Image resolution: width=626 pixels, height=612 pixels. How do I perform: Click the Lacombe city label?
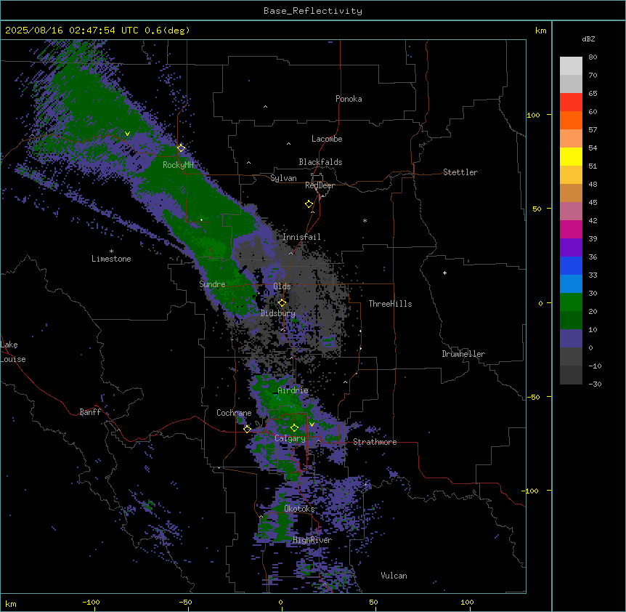coord(327,139)
